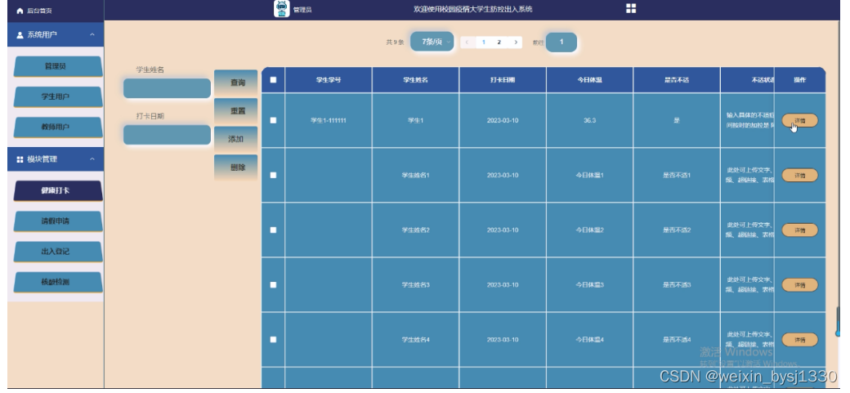Check the row for 学生姓名3

(273, 284)
